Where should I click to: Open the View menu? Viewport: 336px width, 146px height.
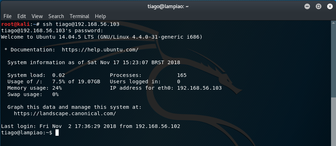(37, 16)
